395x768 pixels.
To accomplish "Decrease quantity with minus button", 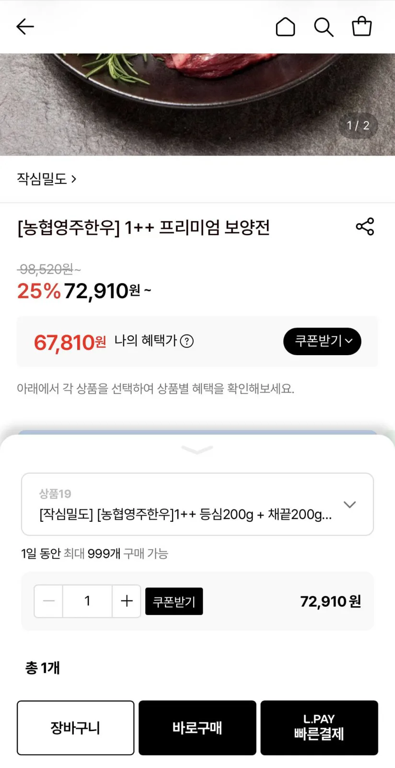I will coord(48,601).
